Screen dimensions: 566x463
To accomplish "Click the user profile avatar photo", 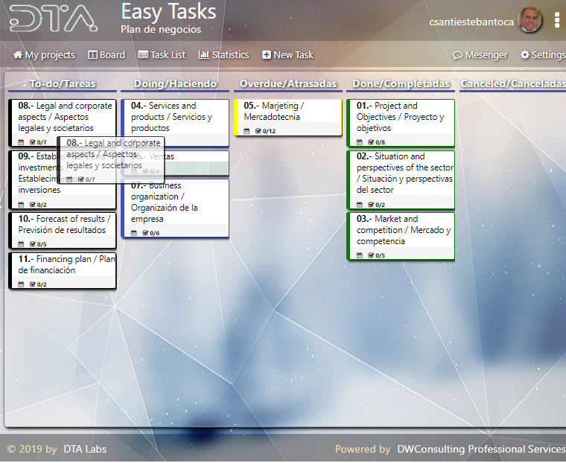I will (x=530, y=21).
